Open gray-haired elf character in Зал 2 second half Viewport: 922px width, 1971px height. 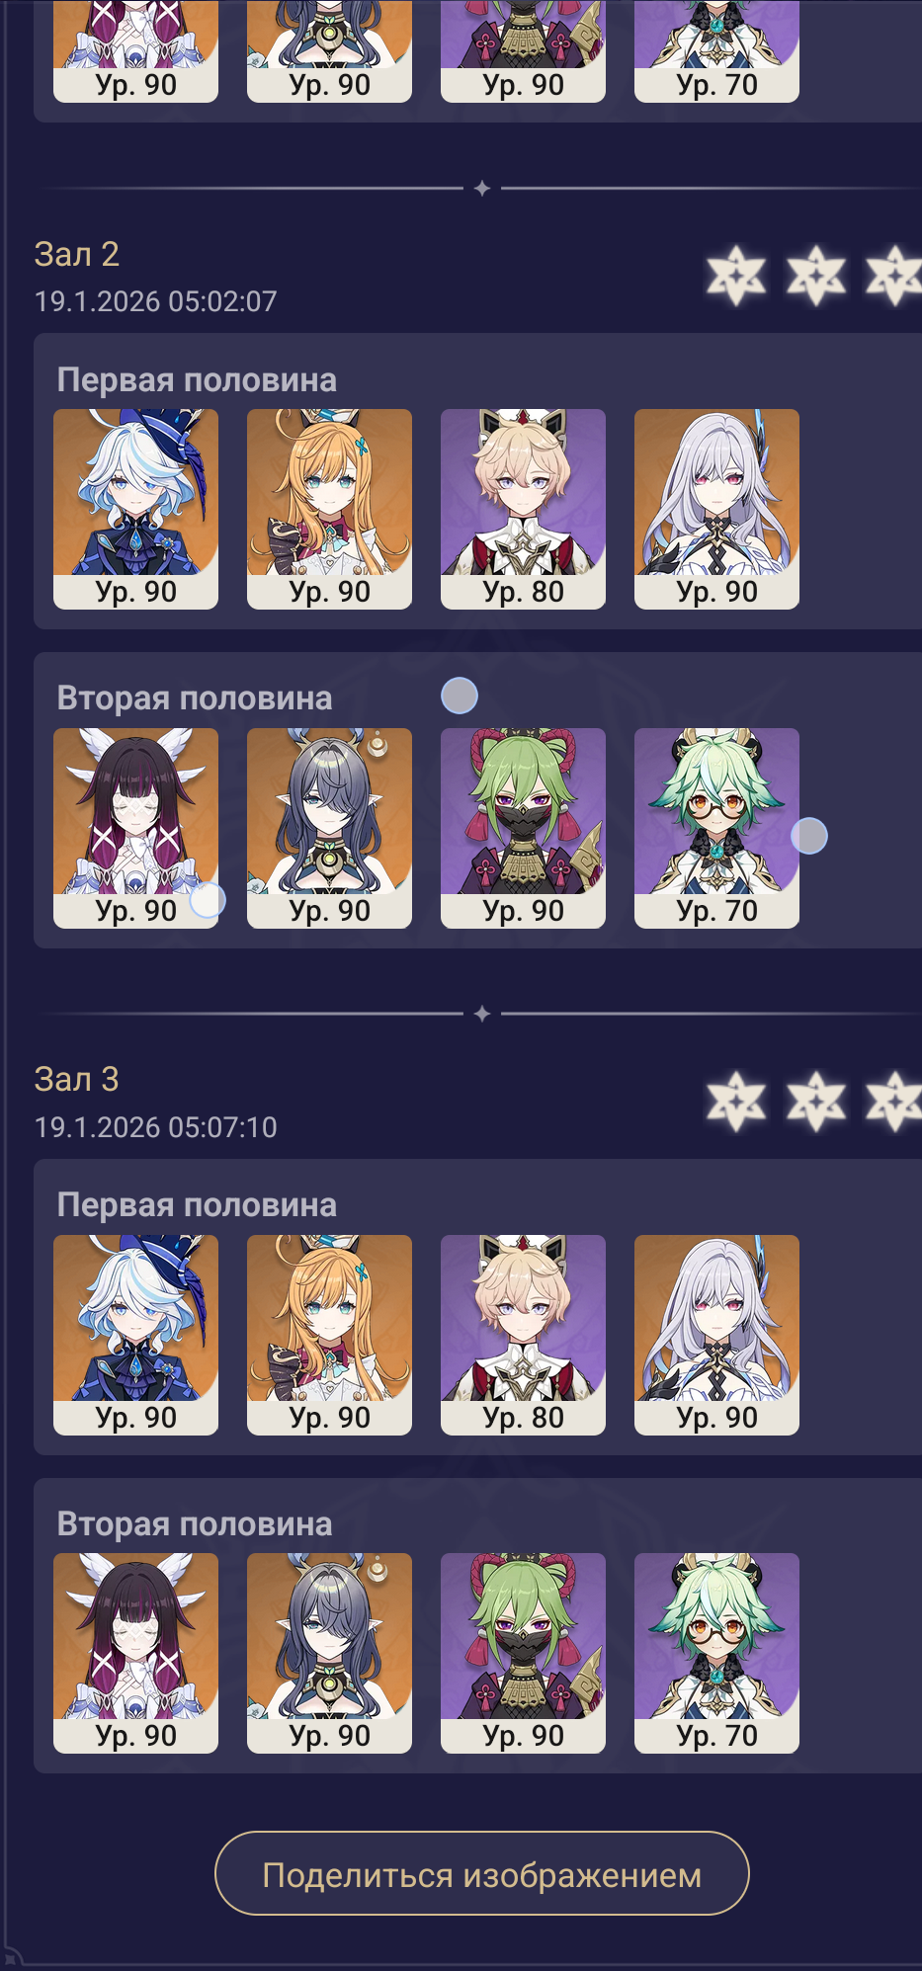pos(329,828)
